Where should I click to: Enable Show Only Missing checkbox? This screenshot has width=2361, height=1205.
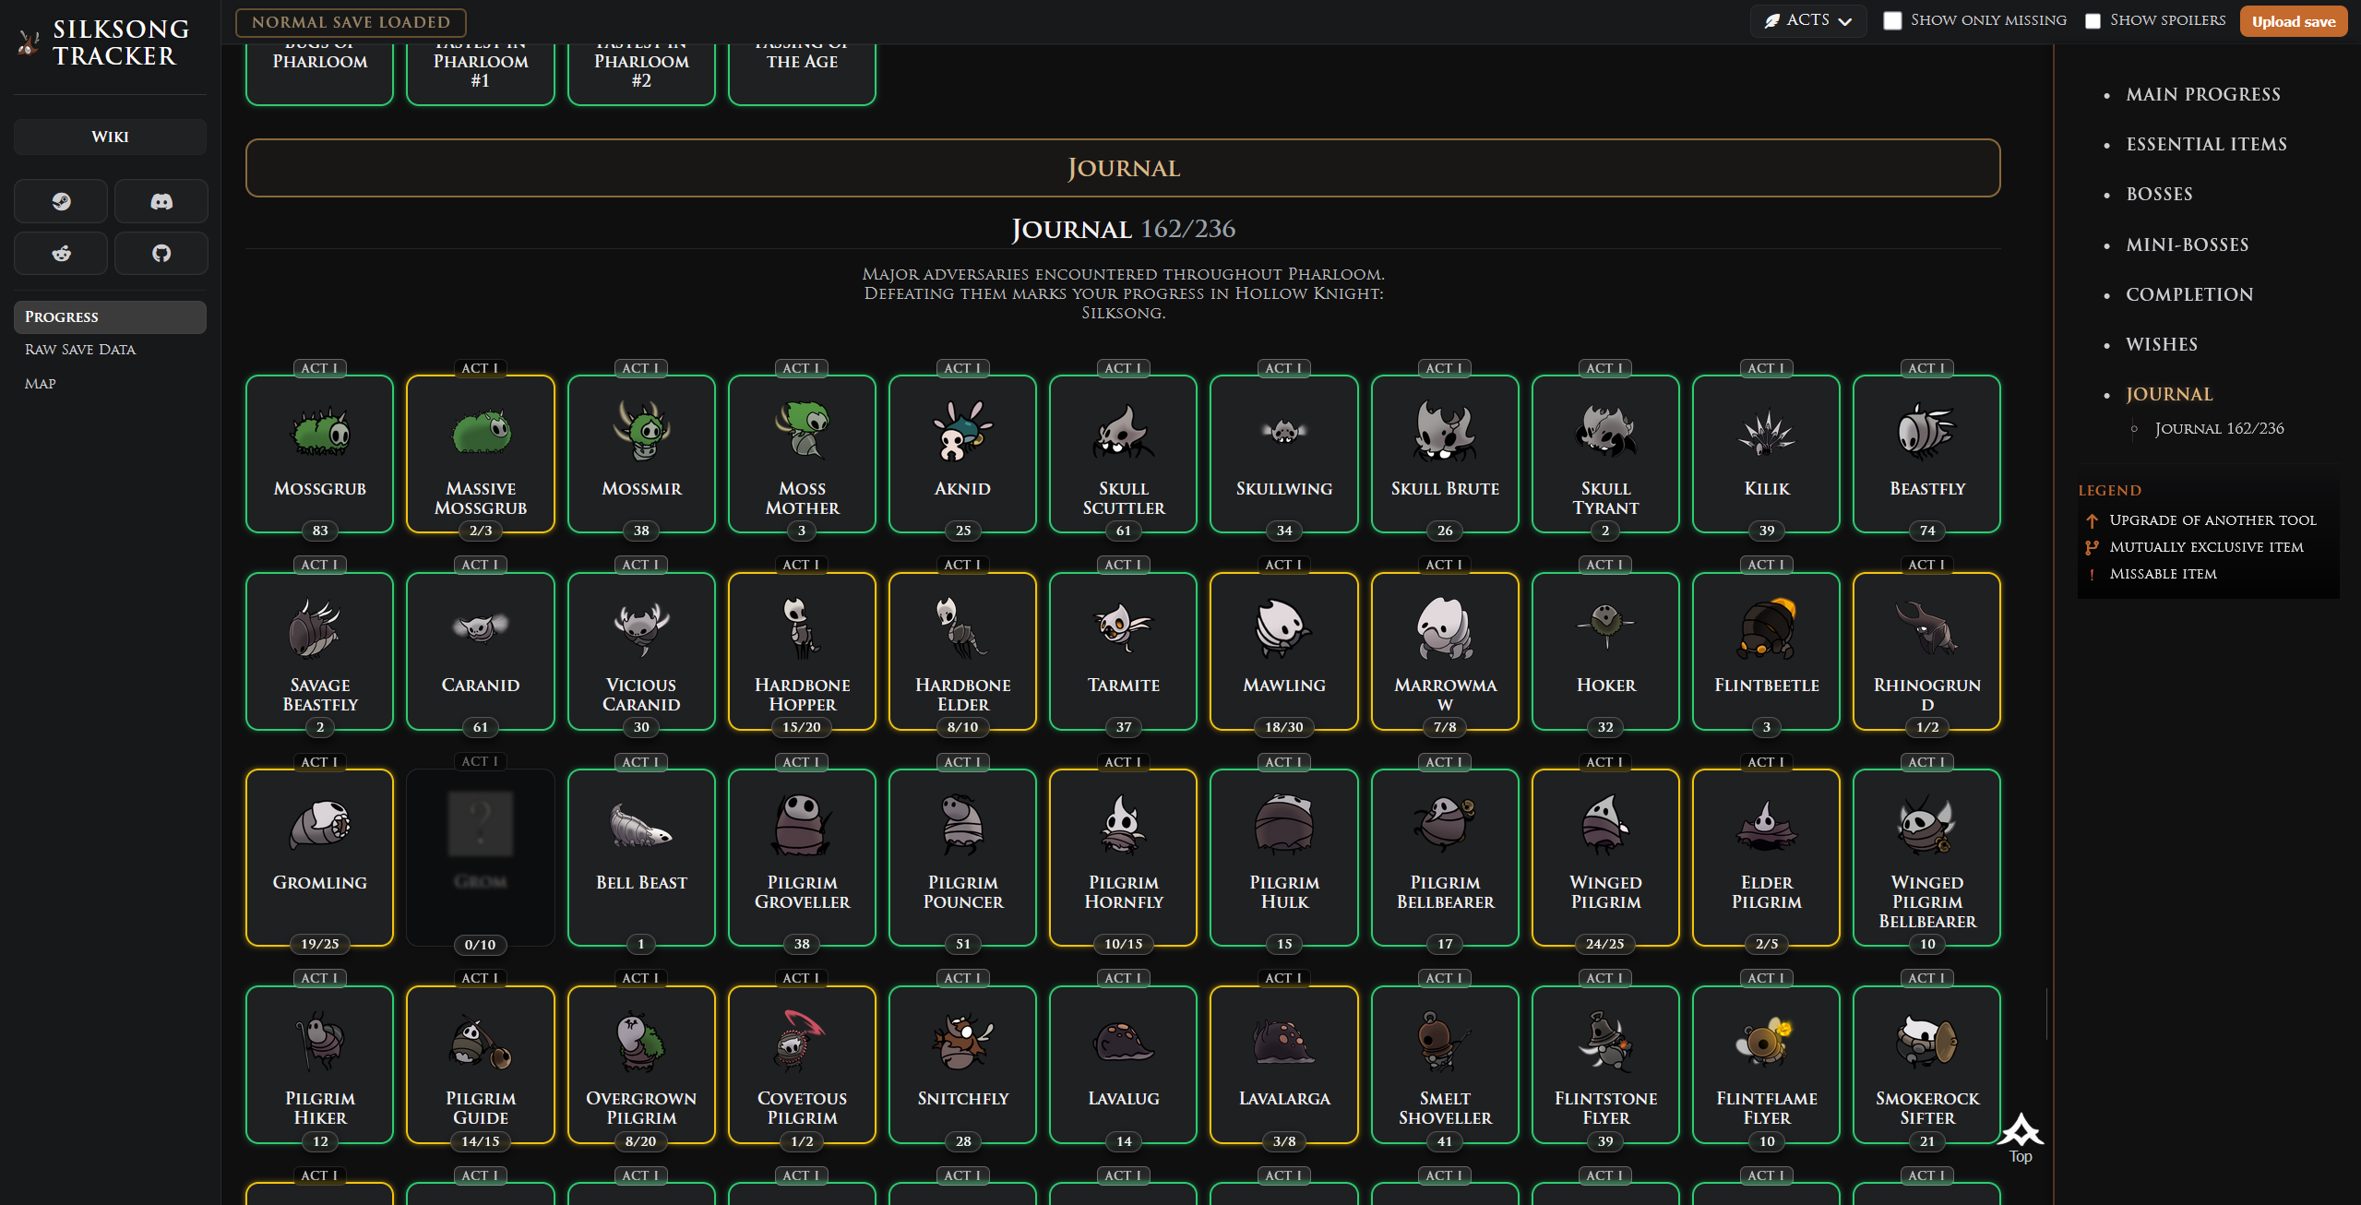click(1892, 20)
